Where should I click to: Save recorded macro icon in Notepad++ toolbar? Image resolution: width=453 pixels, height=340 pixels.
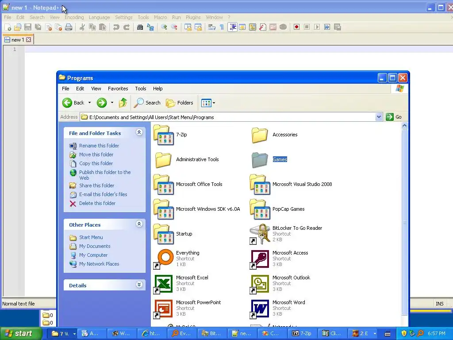coord(338,27)
